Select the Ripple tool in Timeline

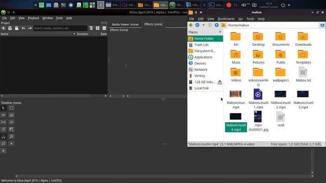(4, 115)
